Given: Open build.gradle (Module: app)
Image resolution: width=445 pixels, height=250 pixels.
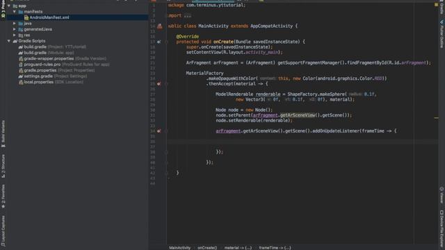Looking at the screenshot, I should pos(49,53).
